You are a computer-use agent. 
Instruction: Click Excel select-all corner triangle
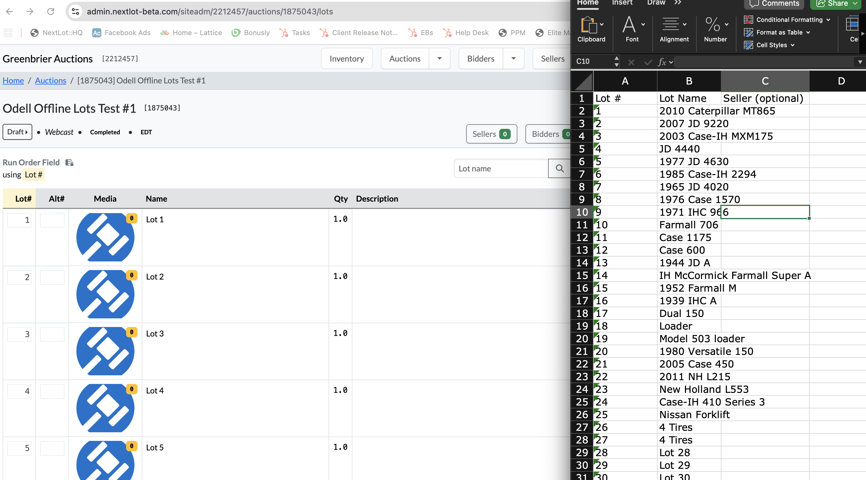tap(583, 81)
